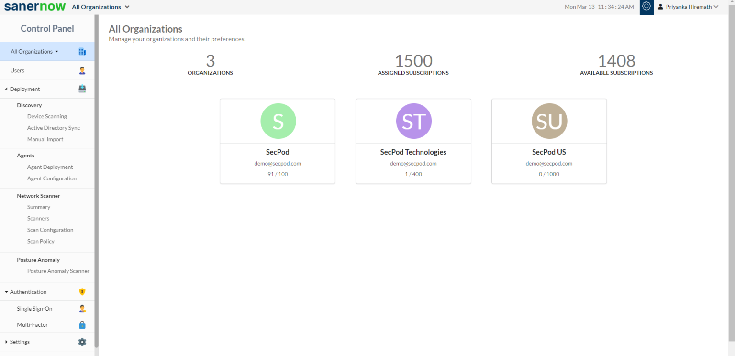Click the All Organizations building icon

coord(82,52)
